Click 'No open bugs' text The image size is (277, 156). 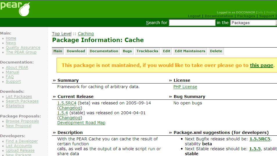[188, 103]
